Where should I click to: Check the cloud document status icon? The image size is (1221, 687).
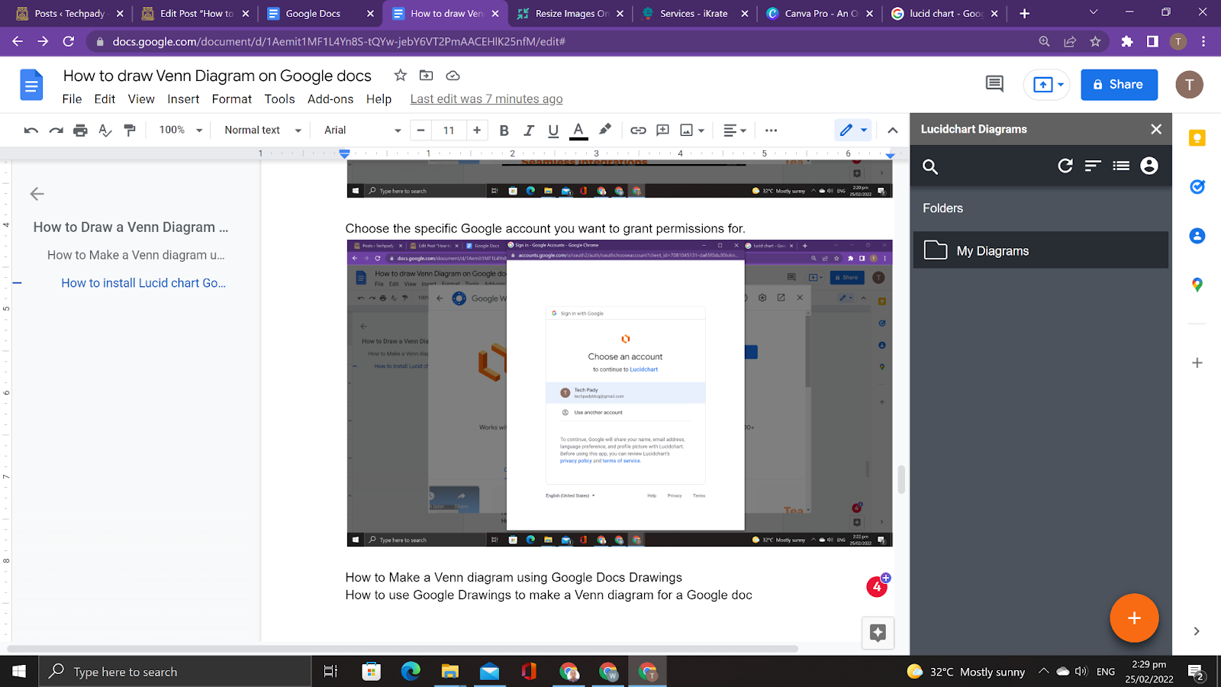(453, 76)
